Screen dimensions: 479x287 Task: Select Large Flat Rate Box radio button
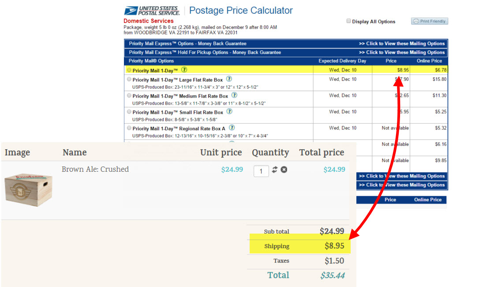(x=129, y=79)
